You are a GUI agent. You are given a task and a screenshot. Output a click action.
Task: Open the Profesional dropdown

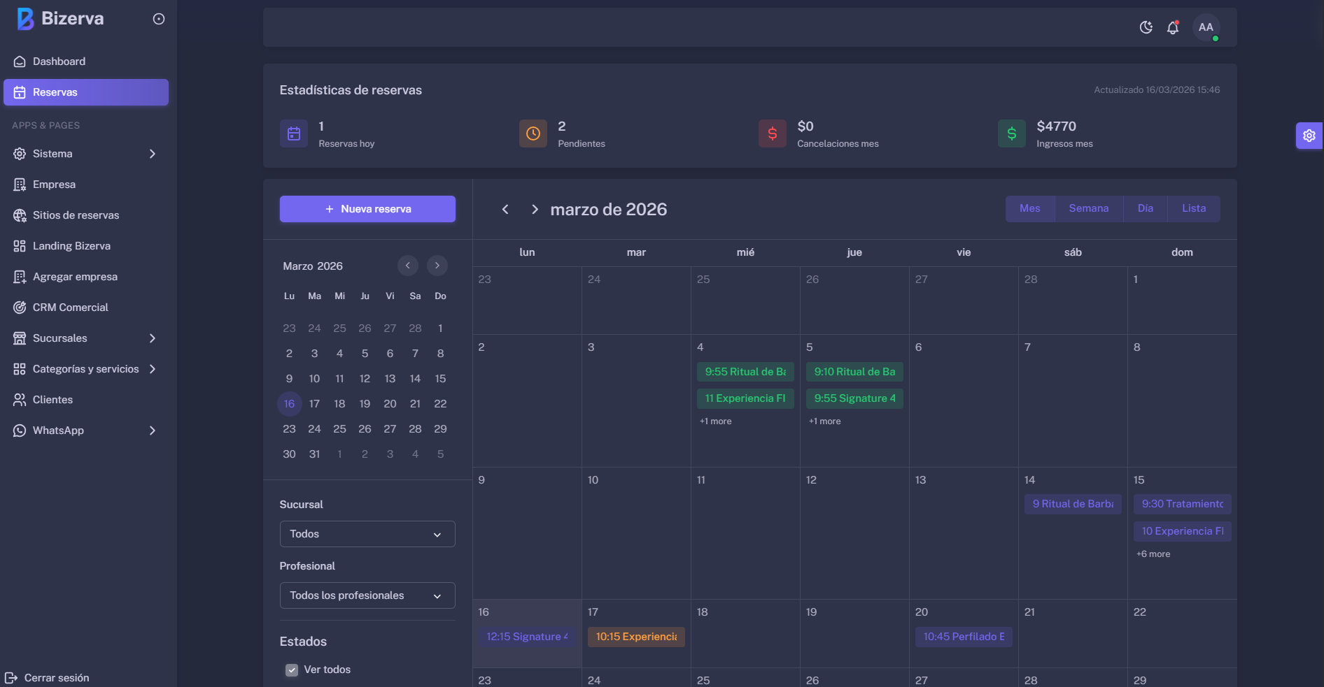pyautogui.click(x=367, y=595)
